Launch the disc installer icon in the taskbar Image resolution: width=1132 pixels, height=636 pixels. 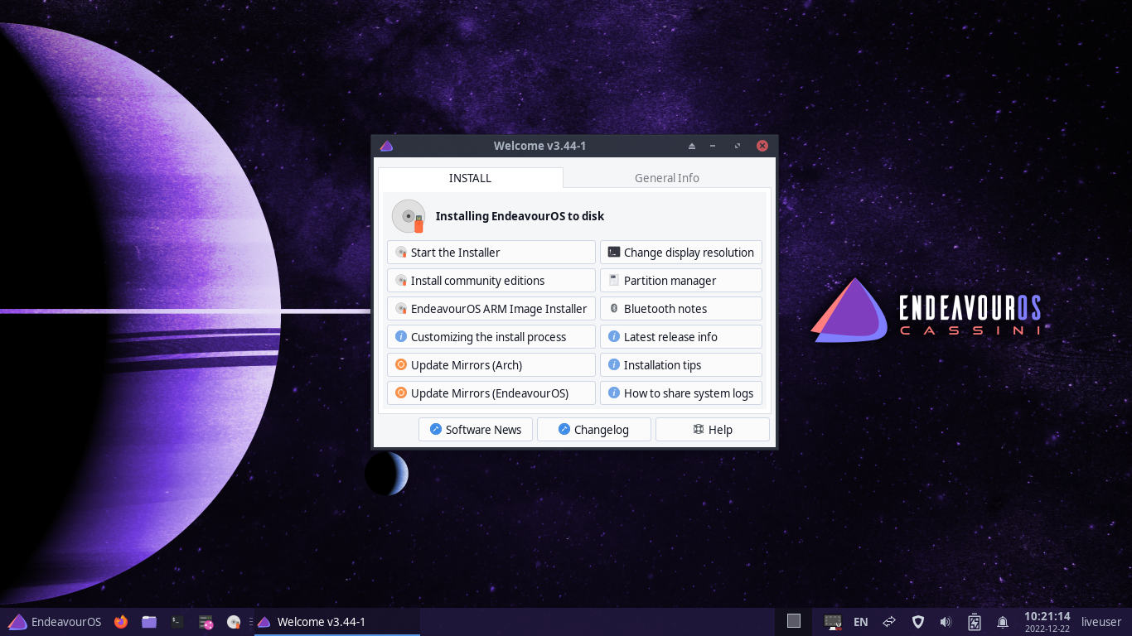tap(234, 622)
